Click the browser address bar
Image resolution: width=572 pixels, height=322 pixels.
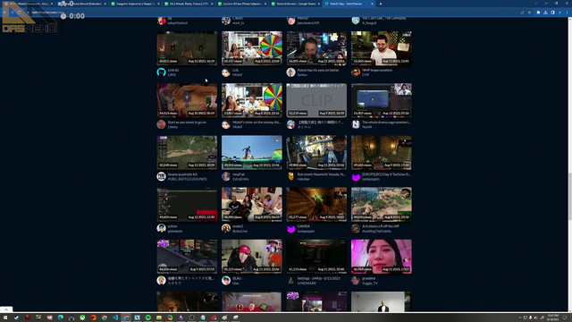(x=270, y=13)
